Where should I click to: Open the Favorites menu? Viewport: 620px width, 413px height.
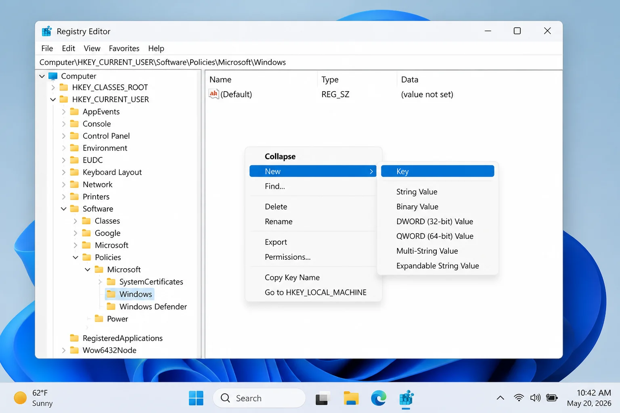click(124, 48)
